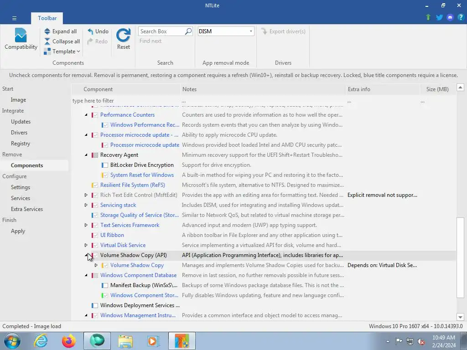The image size is (467, 350).
Task: Check the Windows Deployment Services checkbox
Action: coord(95,305)
